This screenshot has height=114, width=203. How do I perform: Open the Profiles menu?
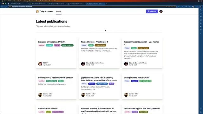click(x=42, y=1)
